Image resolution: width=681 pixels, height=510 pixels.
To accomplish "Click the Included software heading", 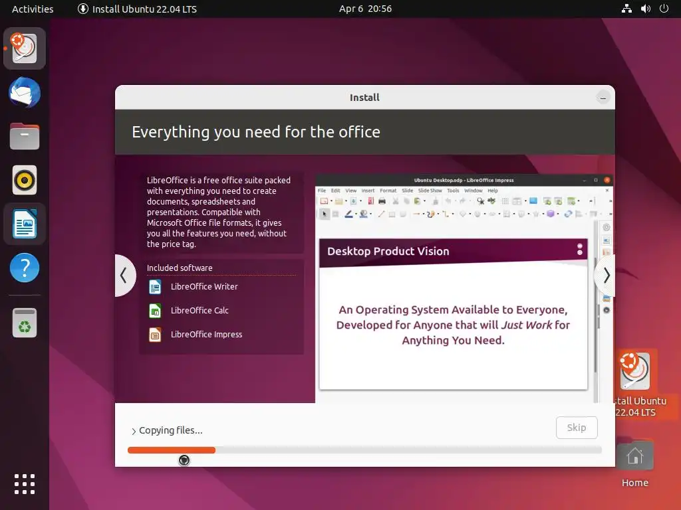I will pyautogui.click(x=180, y=268).
